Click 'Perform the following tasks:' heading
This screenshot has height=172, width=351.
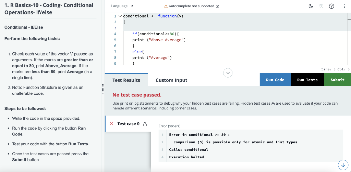(x=32, y=39)
